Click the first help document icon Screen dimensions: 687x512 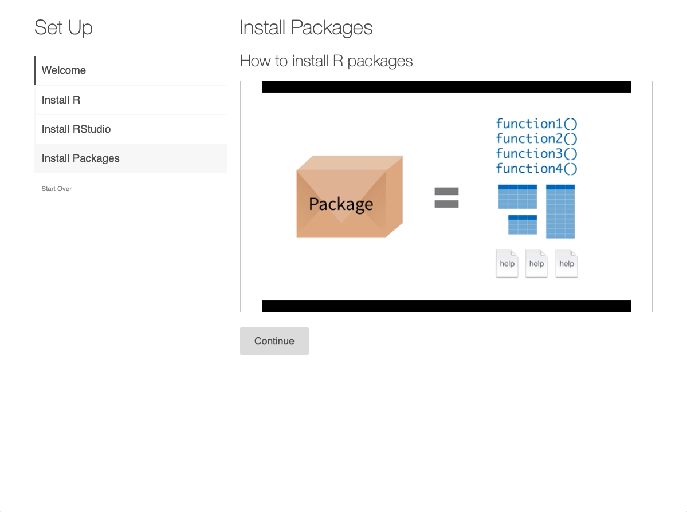(x=507, y=263)
